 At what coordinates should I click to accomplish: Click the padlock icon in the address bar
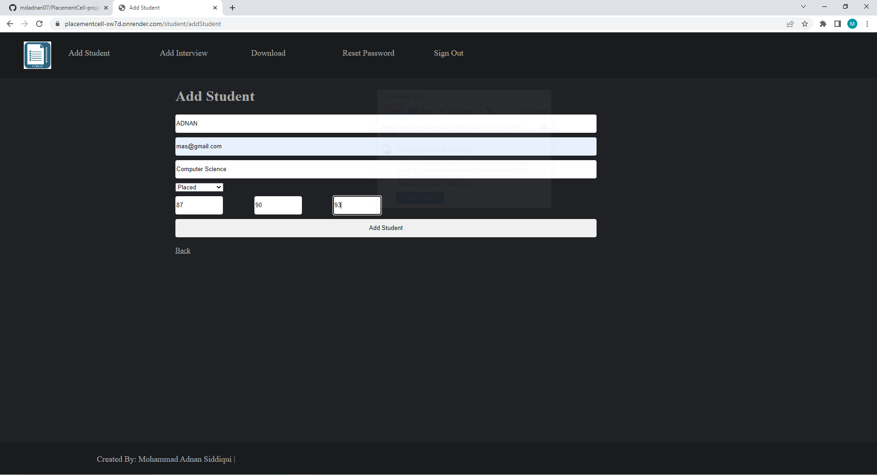[58, 24]
